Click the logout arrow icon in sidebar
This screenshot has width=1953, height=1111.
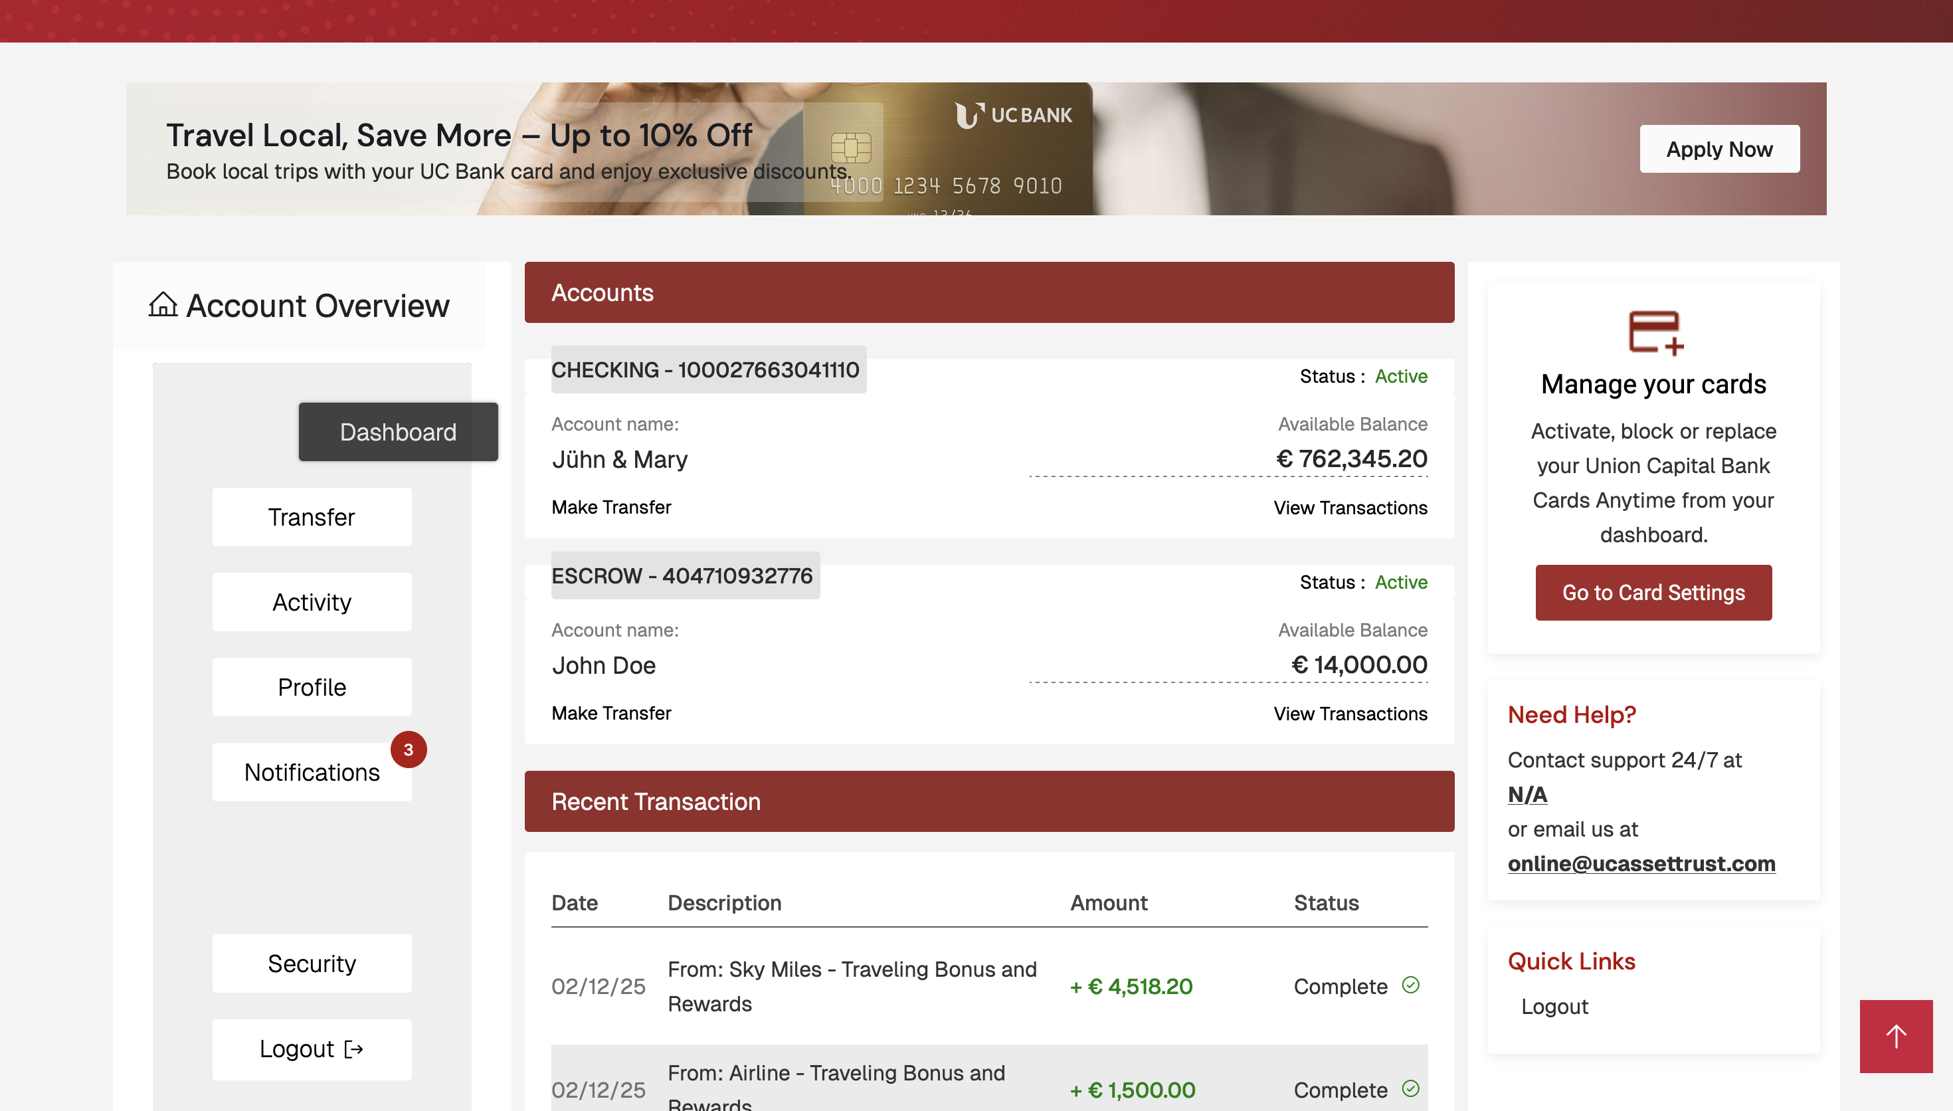click(354, 1049)
